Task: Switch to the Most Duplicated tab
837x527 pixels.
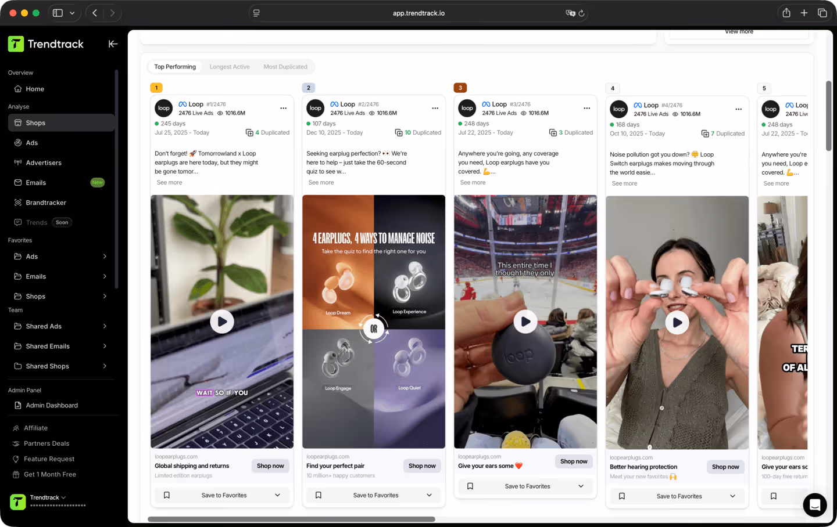Action: (285, 67)
